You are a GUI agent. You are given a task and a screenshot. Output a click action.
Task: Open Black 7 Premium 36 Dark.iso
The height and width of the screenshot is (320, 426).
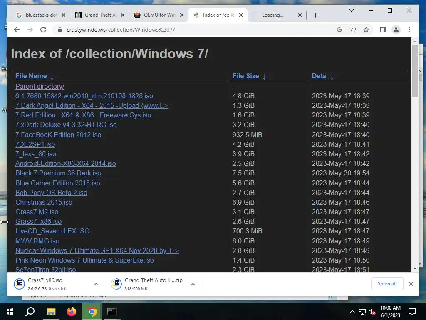(x=58, y=173)
